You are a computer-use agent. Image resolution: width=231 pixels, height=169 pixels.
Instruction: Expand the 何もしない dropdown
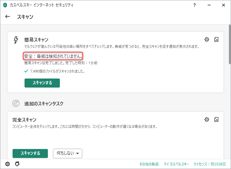[68, 153]
